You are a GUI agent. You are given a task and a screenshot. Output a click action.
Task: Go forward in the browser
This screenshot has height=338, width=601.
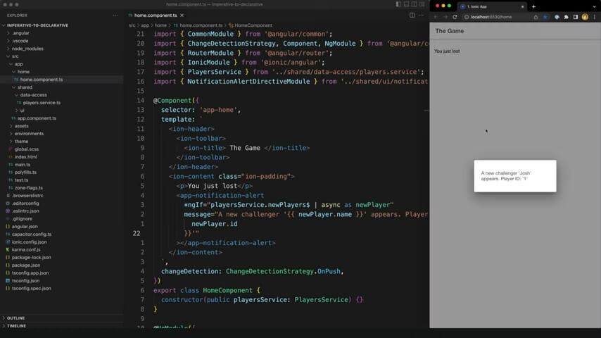(x=445, y=17)
